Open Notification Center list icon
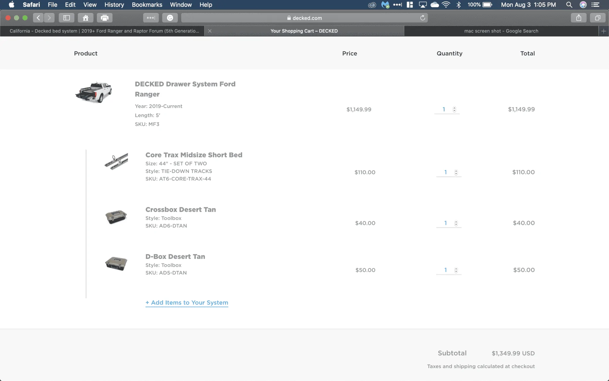 click(596, 5)
